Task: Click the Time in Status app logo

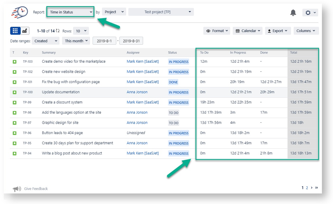Action: pos(20,12)
